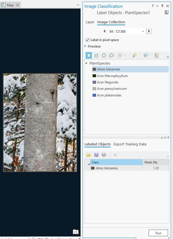Click the splitter collapse-down arrow

pos(165,138)
